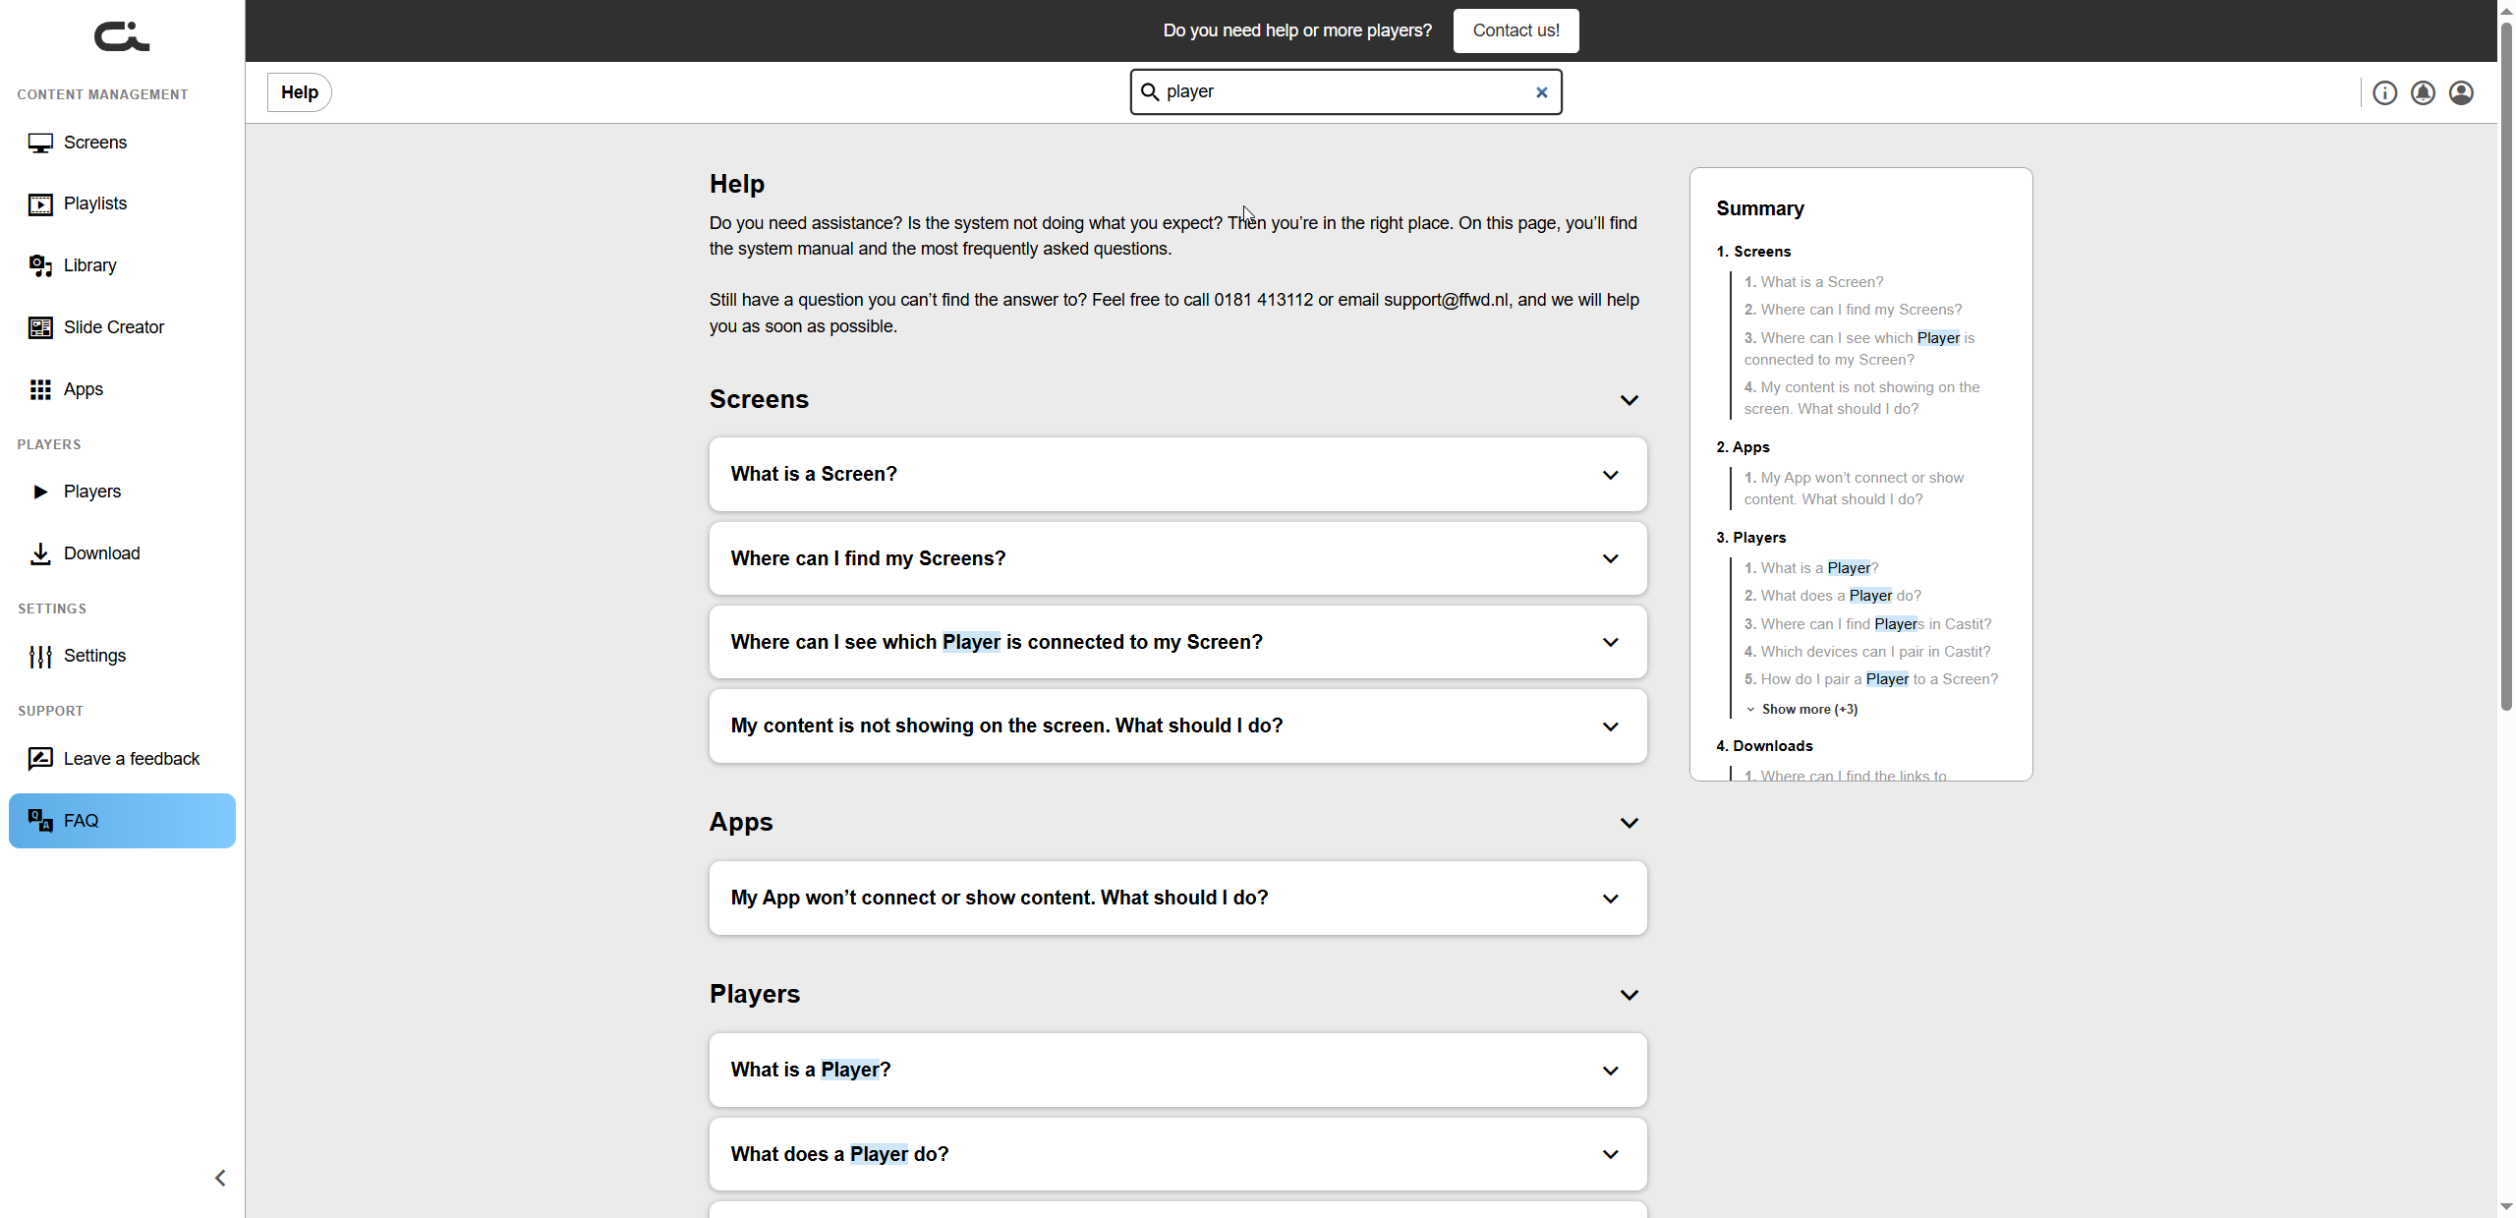Screen dimensions: 2516x1218
Task: Open the notifications bell icon
Action: tap(2423, 91)
